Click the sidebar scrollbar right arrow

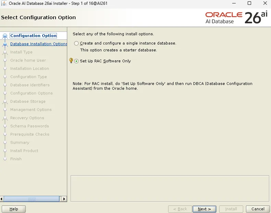pyautogui.click(x=64, y=199)
